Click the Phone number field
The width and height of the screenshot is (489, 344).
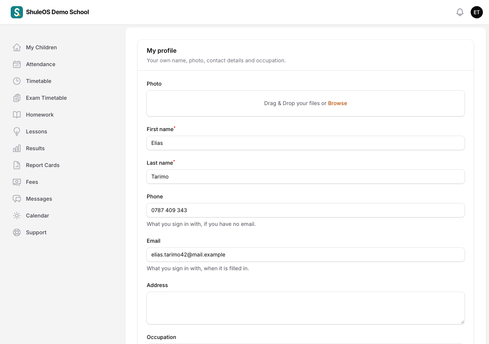tap(306, 210)
